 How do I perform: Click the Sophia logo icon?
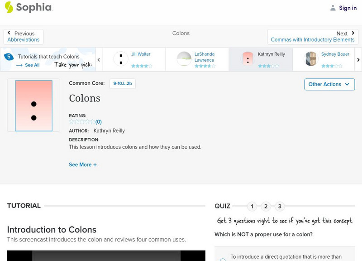pos(9,7)
